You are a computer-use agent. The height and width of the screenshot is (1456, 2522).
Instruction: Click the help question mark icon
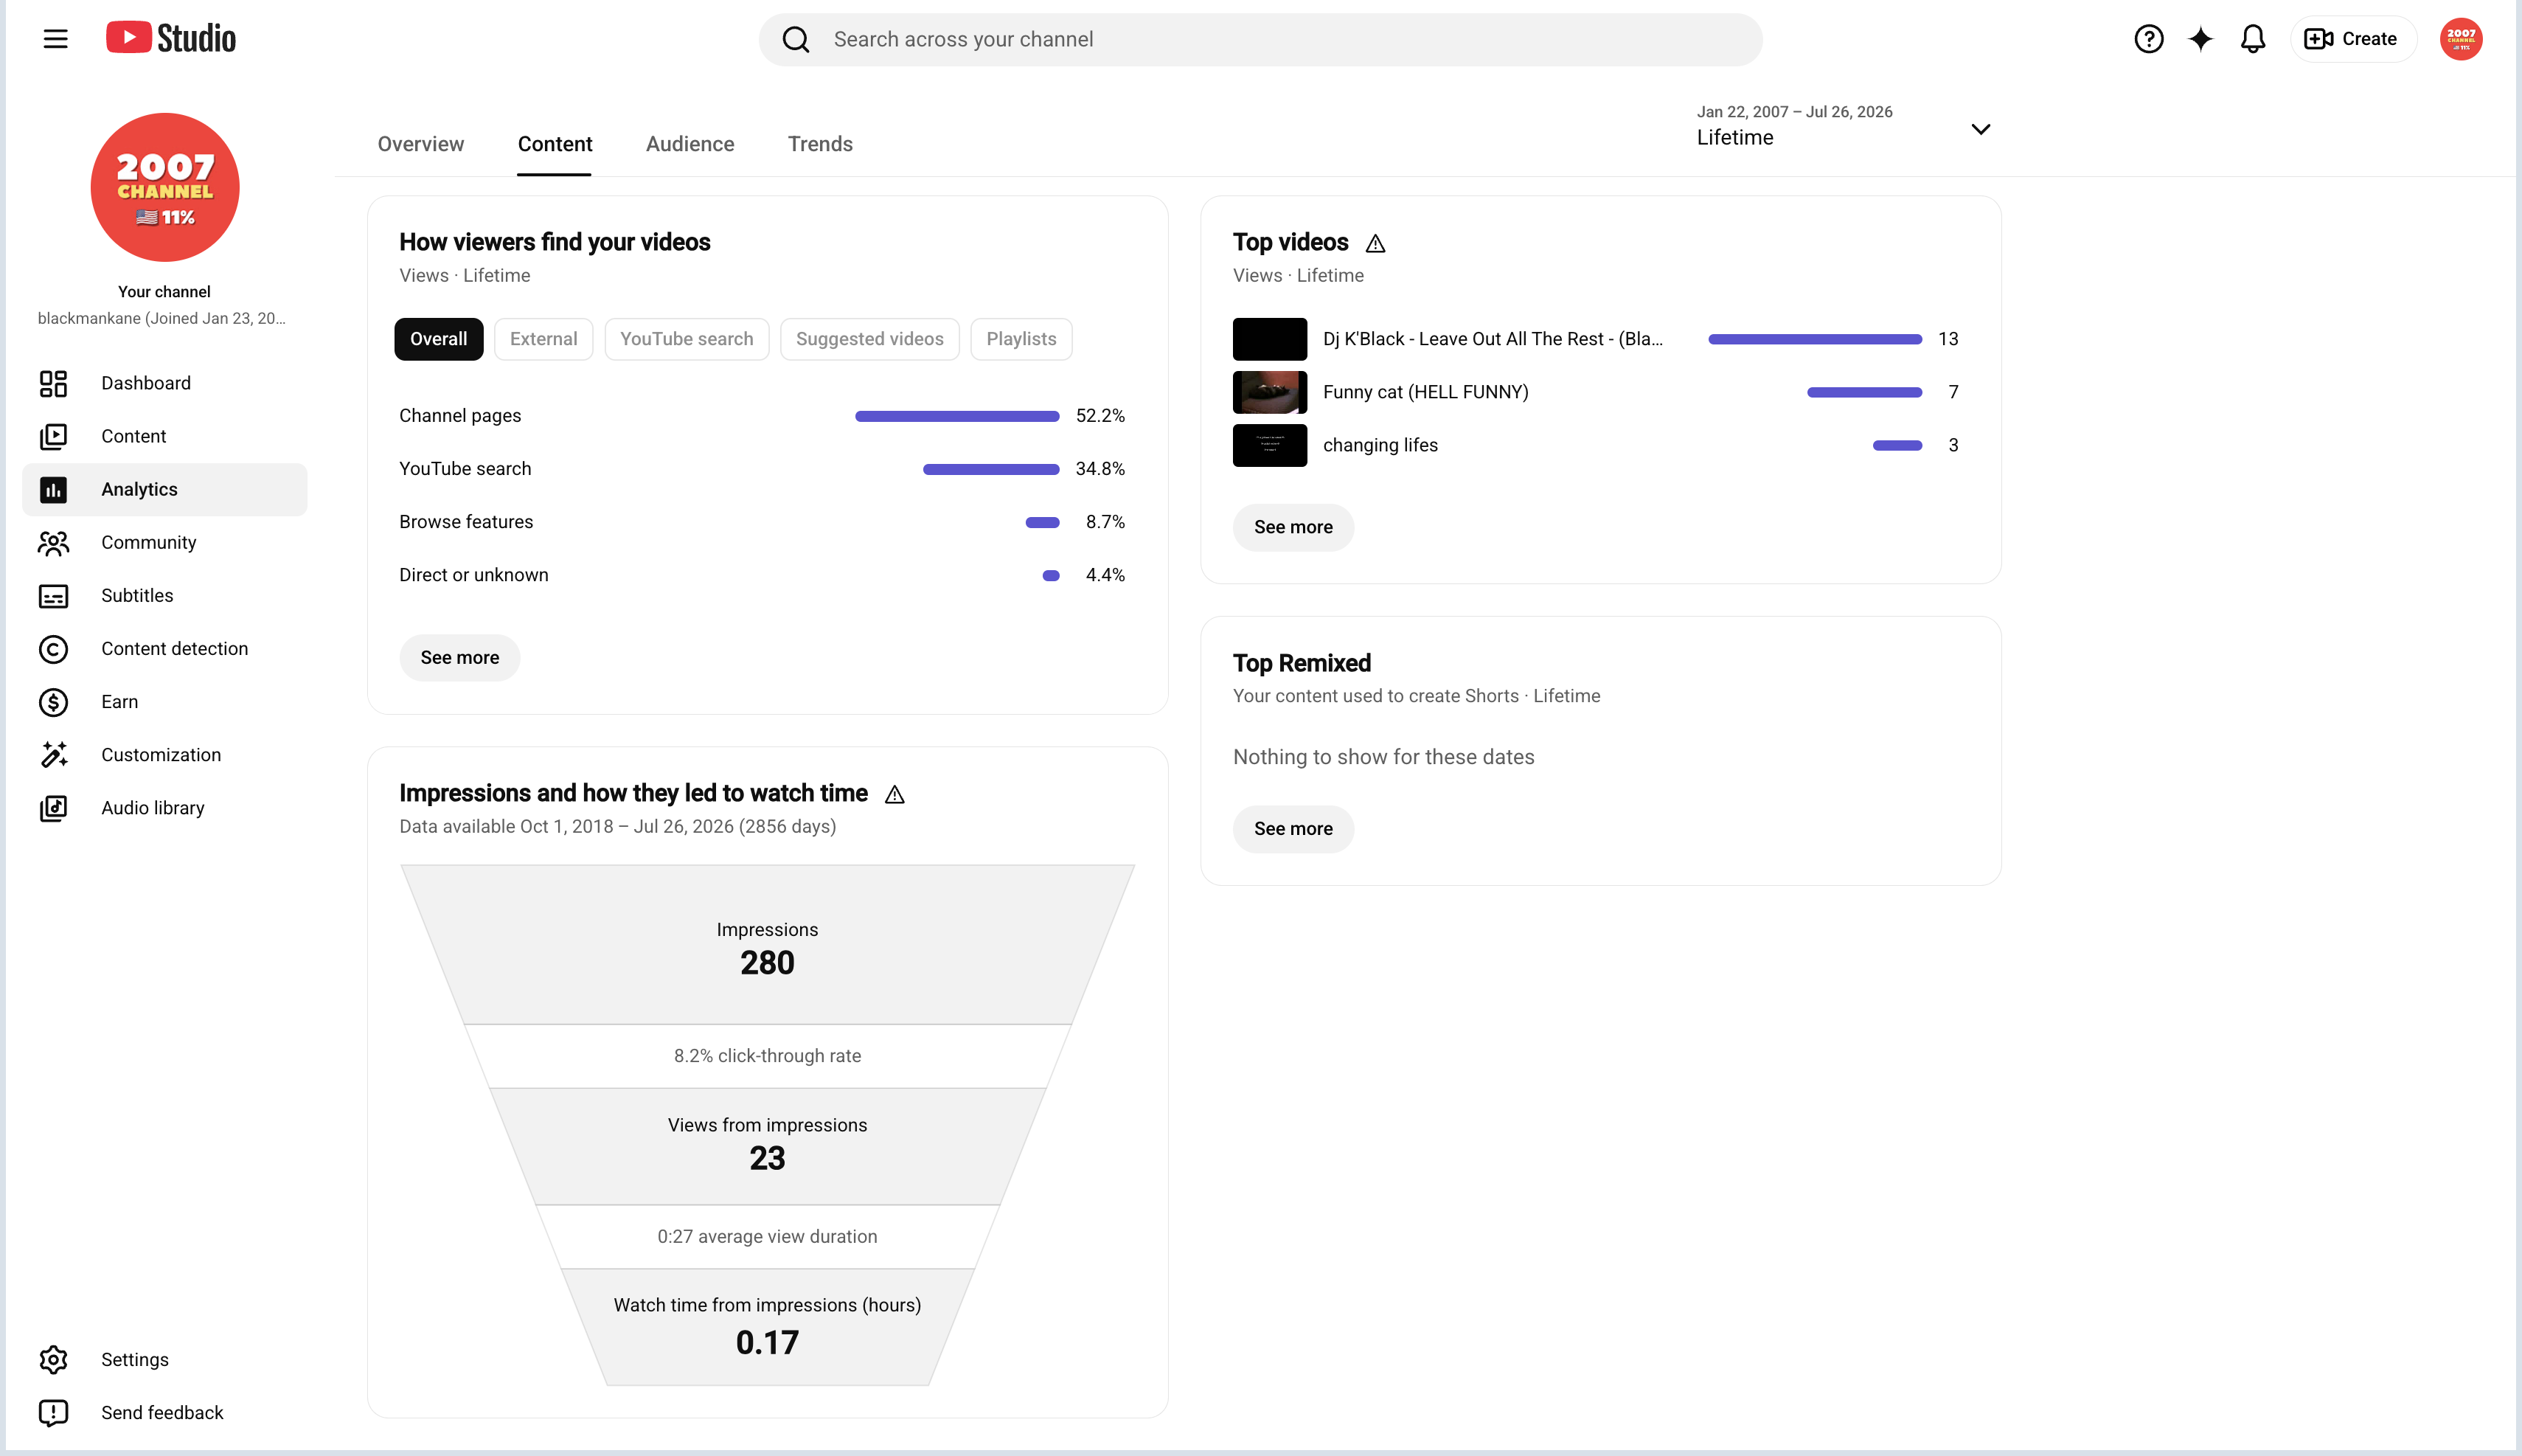pyautogui.click(x=2148, y=39)
